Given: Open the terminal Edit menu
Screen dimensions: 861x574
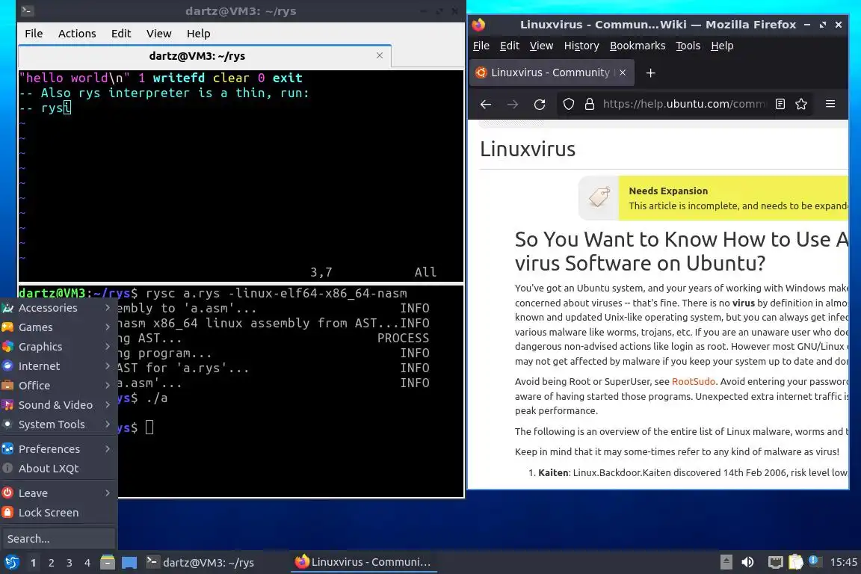Looking at the screenshot, I should click(121, 34).
